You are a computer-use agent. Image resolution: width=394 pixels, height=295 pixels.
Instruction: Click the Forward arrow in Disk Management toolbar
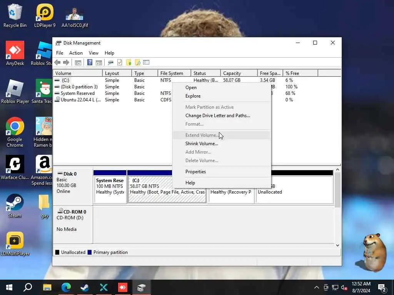[x=66, y=63]
